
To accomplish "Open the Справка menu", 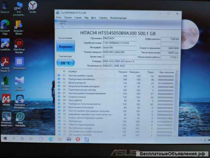I will (x=103, y=18).
